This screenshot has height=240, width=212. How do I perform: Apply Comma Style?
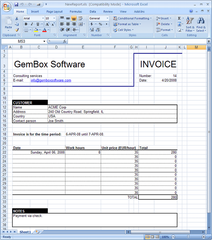tap(106, 24)
